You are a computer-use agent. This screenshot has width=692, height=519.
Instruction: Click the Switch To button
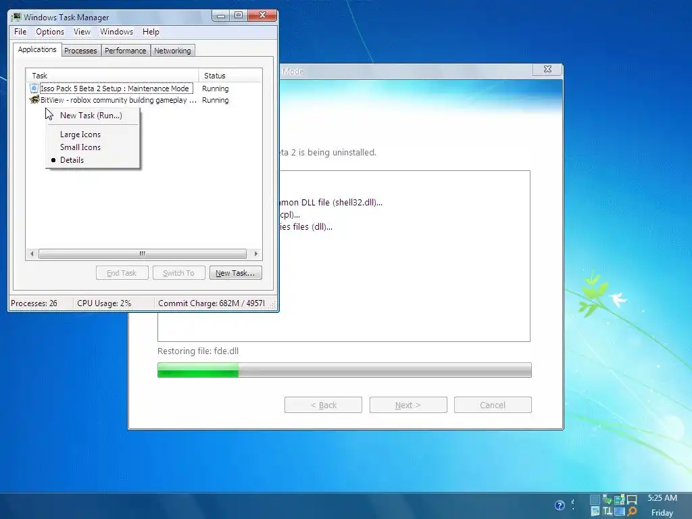click(178, 273)
